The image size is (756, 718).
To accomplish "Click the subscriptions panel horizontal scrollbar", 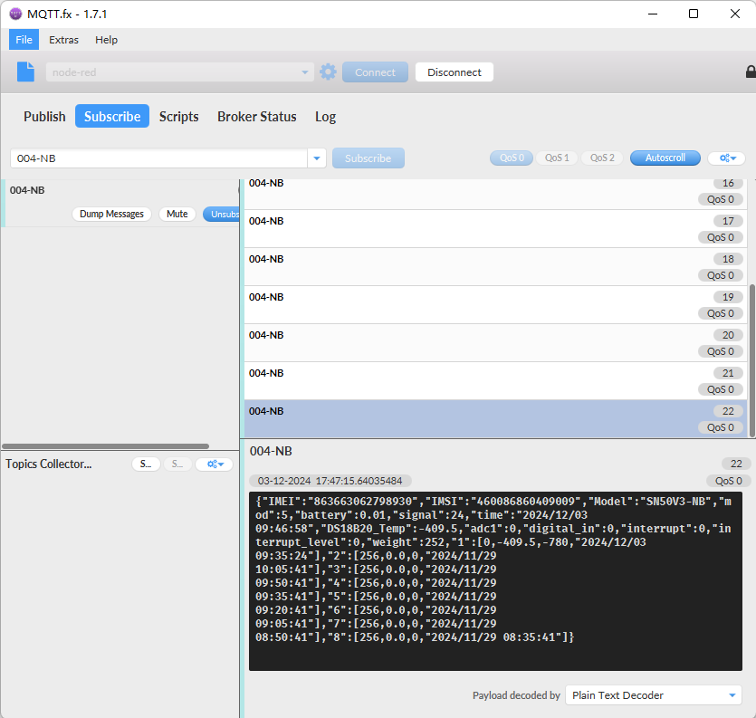I will (x=106, y=446).
